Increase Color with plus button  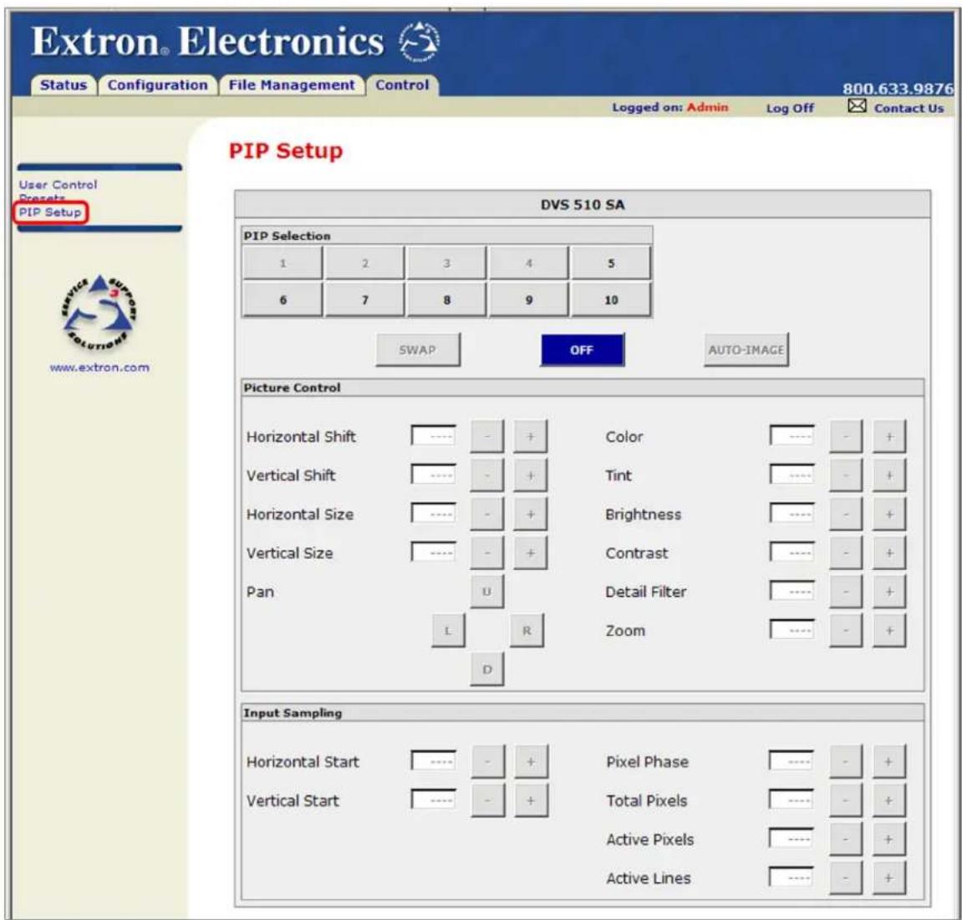889,436
